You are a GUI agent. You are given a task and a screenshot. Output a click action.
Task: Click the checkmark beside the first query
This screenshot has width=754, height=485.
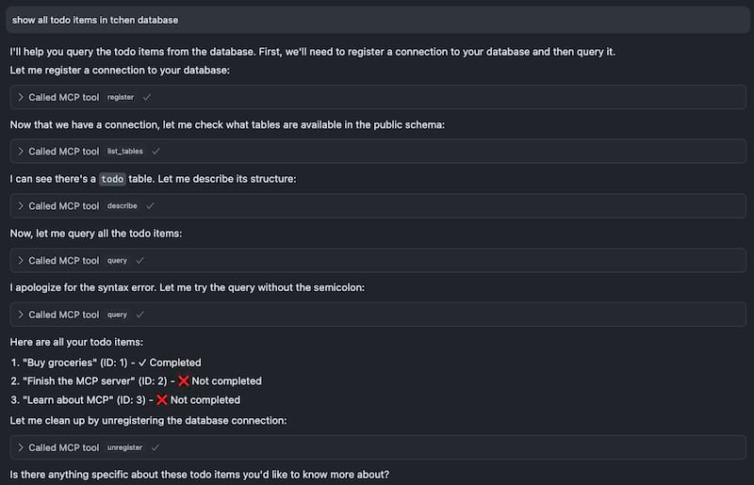click(139, 261)
